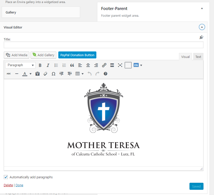Open the Paragraph format dropdown
The width and height of the screenshot is (214, 195).
point(20,65)
